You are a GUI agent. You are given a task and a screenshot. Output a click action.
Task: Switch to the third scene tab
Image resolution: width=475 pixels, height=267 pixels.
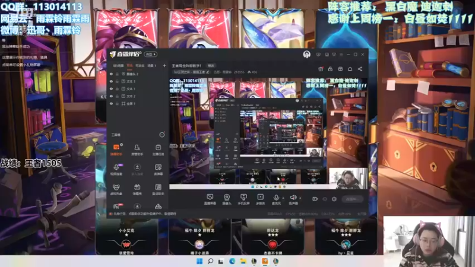pyautogui.click(x=140, y=66)
